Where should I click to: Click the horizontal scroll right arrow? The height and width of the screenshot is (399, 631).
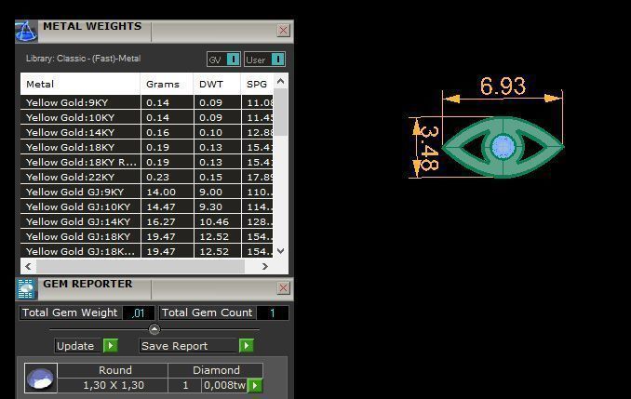point(265,266)
